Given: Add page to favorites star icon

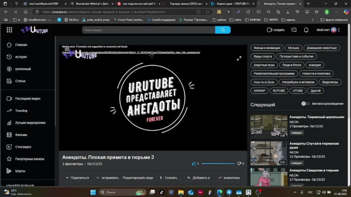Looking at the screenshot, I should (207, 12).
